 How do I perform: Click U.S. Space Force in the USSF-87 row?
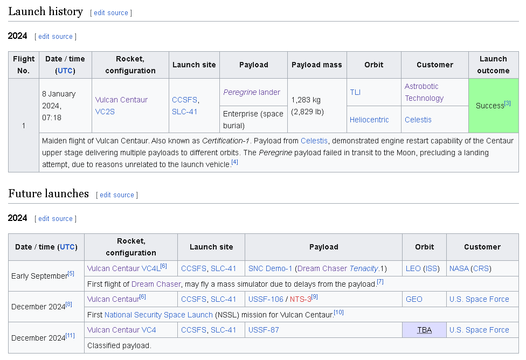tap(479, 330)
